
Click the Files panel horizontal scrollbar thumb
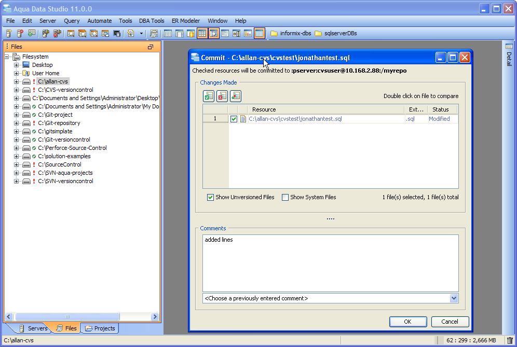coord(67,317)
